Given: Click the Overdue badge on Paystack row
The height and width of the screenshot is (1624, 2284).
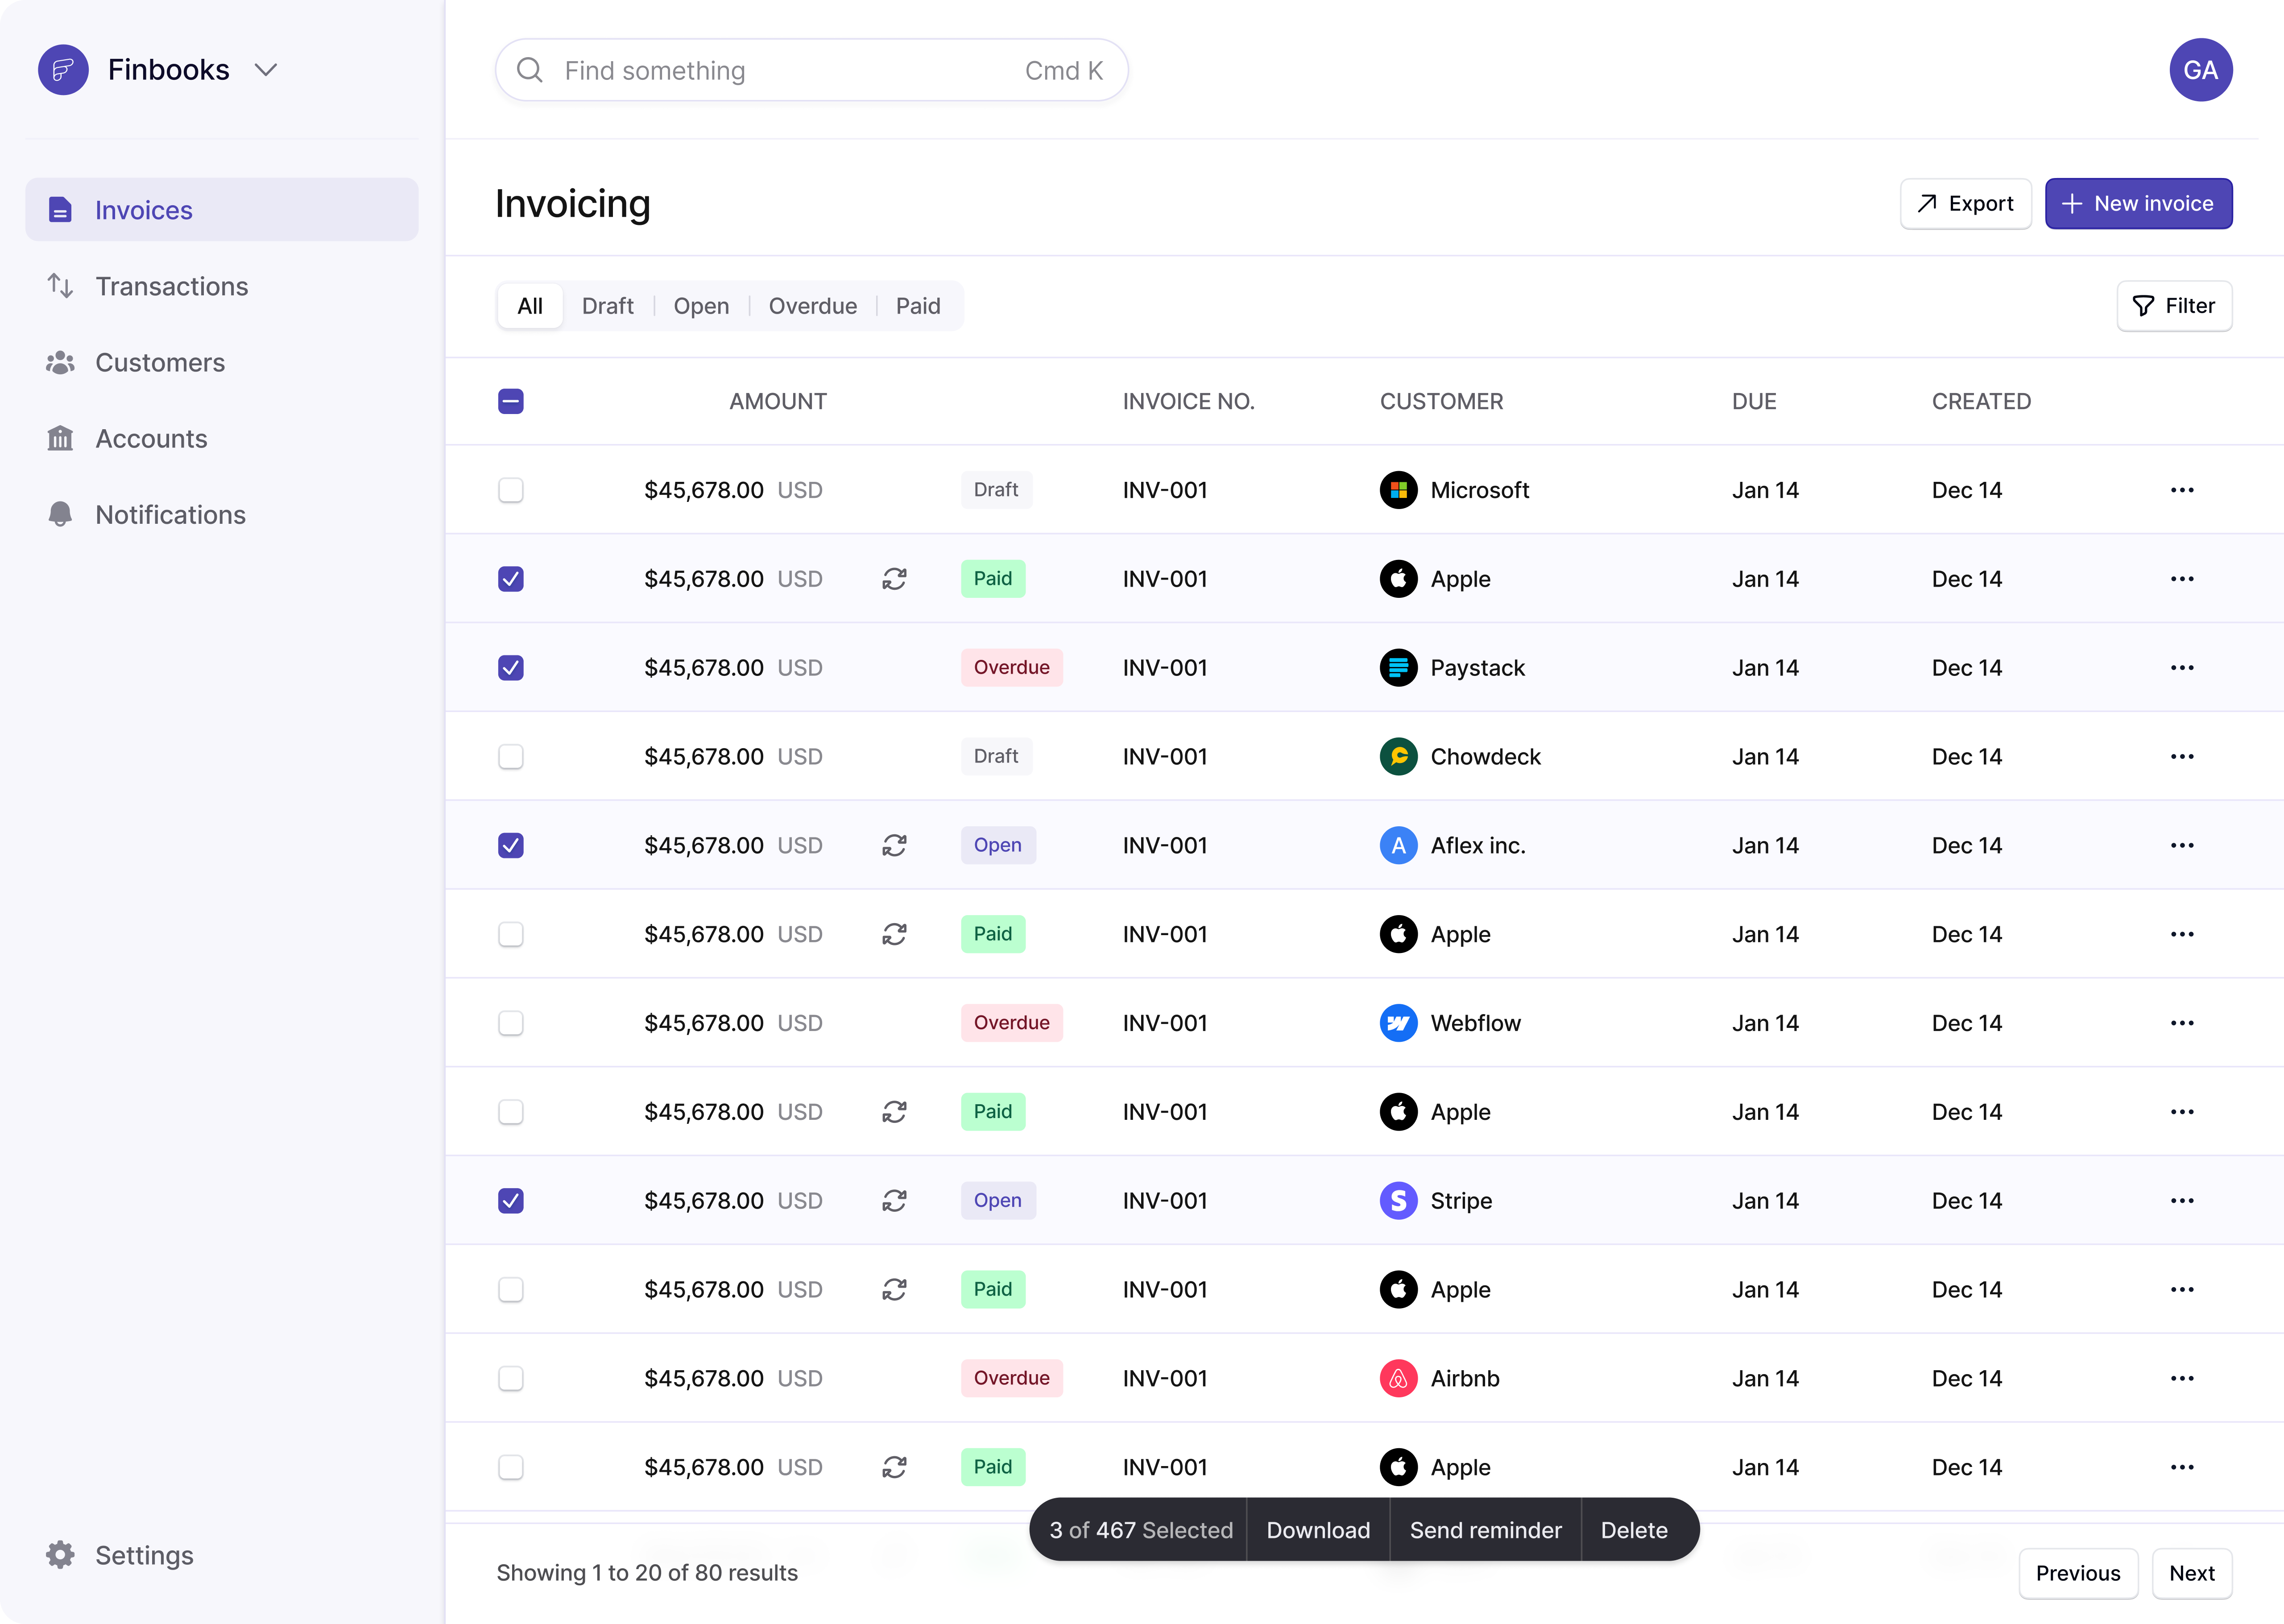Looking at the screenshot, I should [1012, 668].
